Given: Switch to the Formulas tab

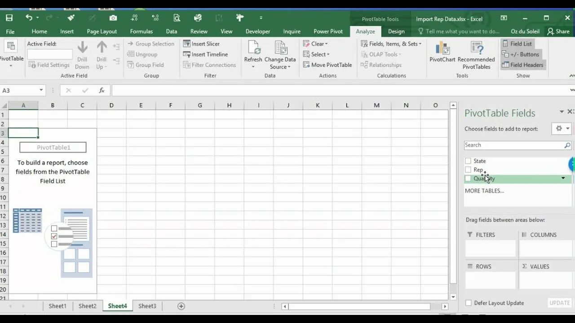Looking at the screenshot, I should [x=142, y=31].
